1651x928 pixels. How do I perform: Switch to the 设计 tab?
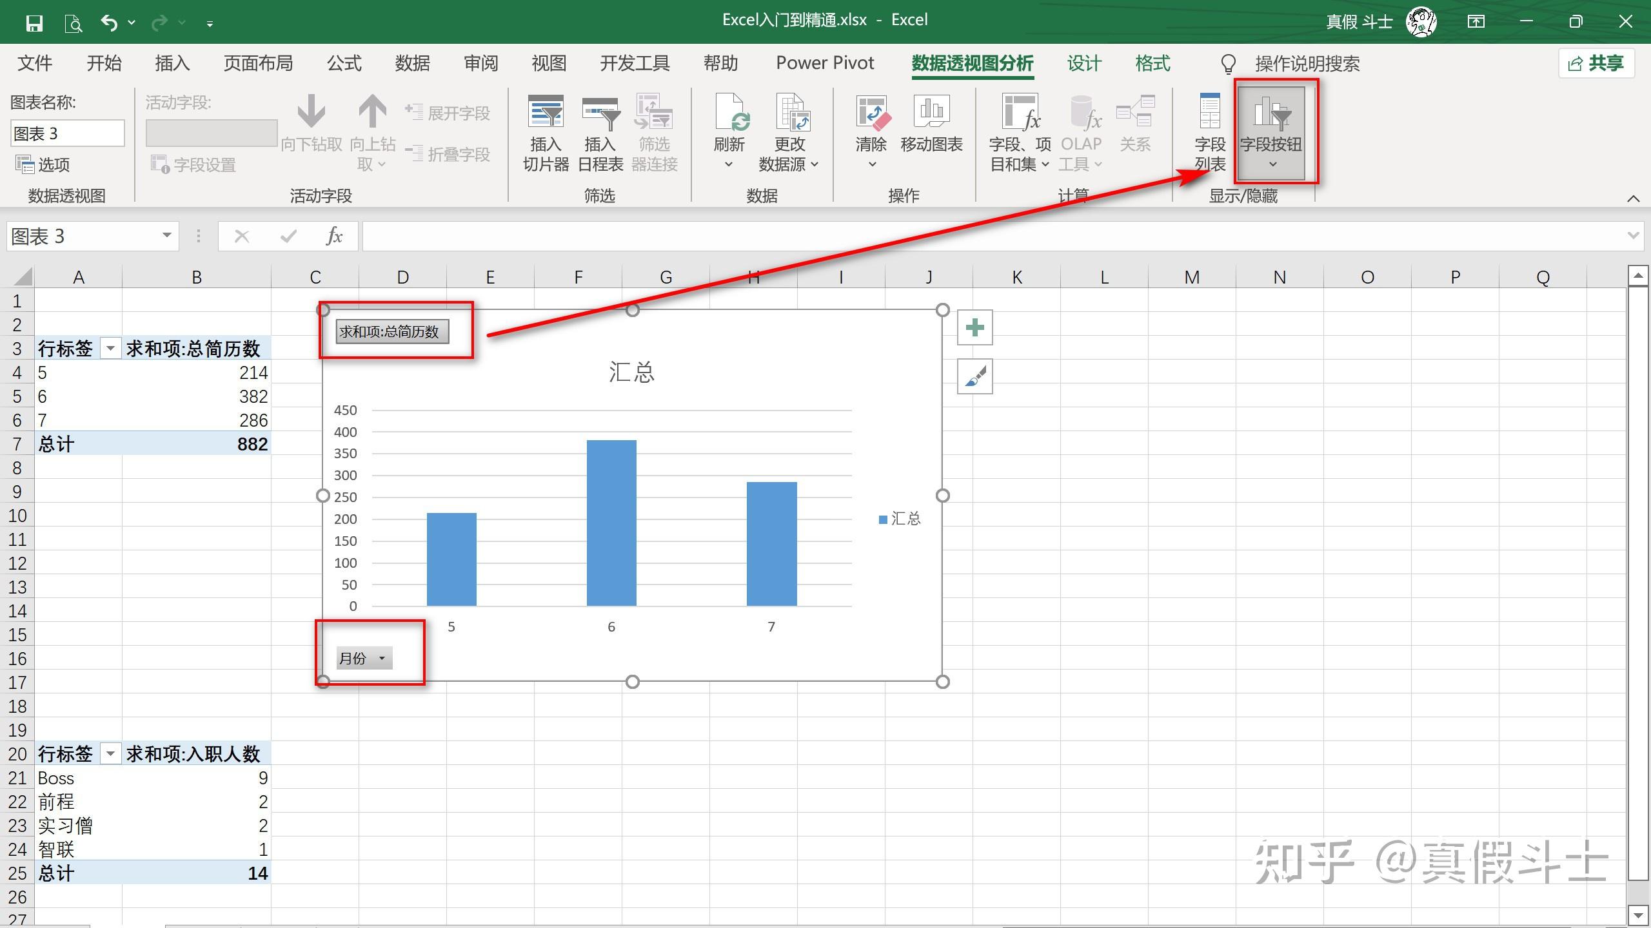pos(1083,63)
